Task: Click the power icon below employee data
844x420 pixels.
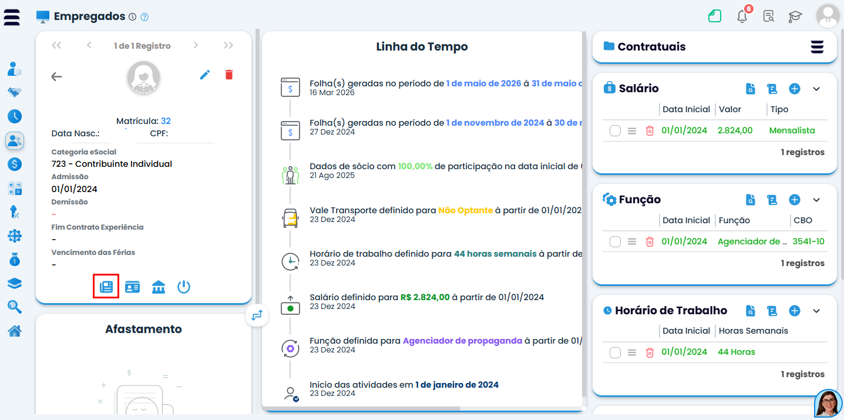Action: [x=184, y=287]
